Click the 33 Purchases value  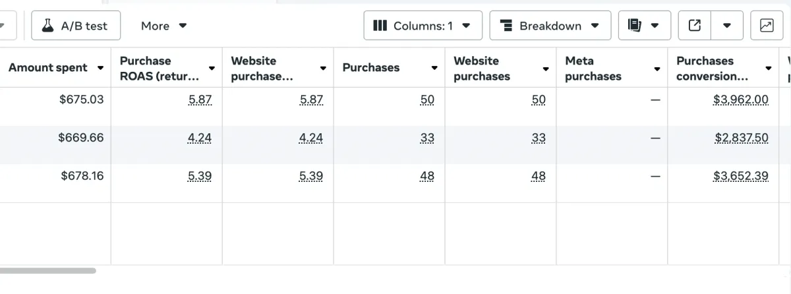(426, 138)
